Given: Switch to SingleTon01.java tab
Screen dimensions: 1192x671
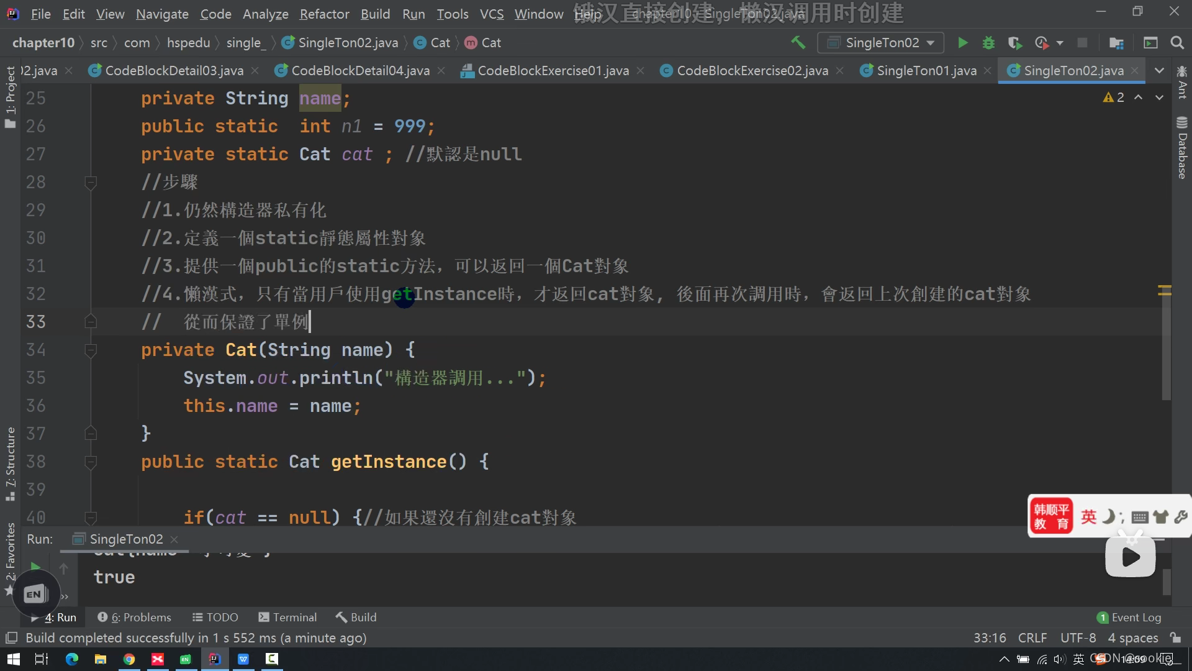Looking at the screenshot, I should pos(925,70).
